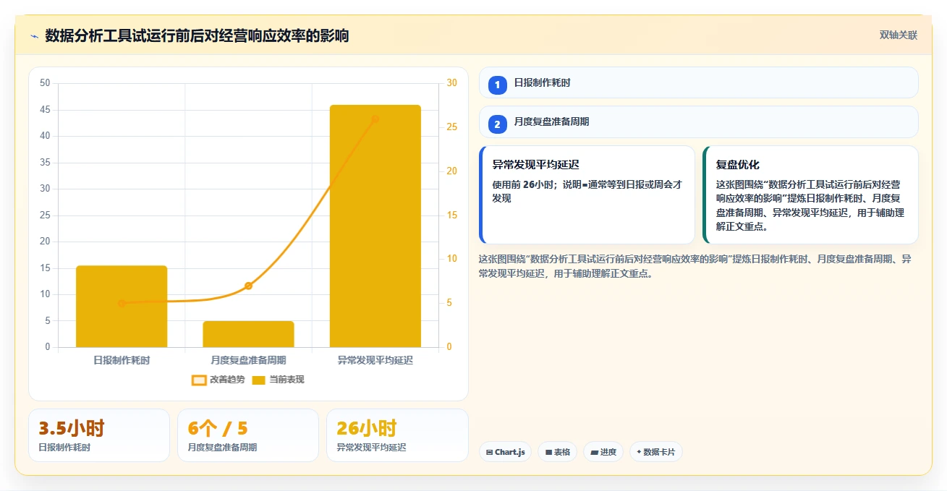Click the trend line point above 异常发现平均延迟
This screenshot has width=947, height=491.
point(375,119)
